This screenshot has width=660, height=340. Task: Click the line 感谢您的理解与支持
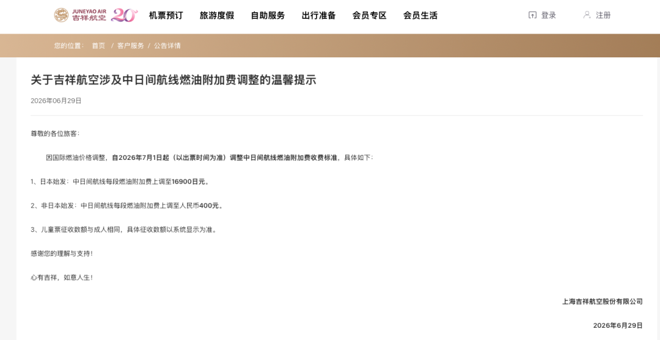[62, 254]
